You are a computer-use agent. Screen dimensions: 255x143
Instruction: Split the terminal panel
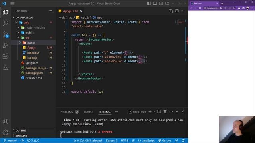(x=159, y=112)
